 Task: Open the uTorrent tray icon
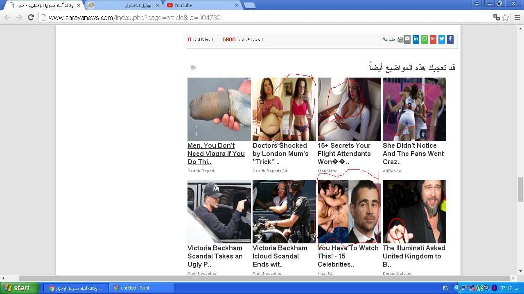pos(480,288)
